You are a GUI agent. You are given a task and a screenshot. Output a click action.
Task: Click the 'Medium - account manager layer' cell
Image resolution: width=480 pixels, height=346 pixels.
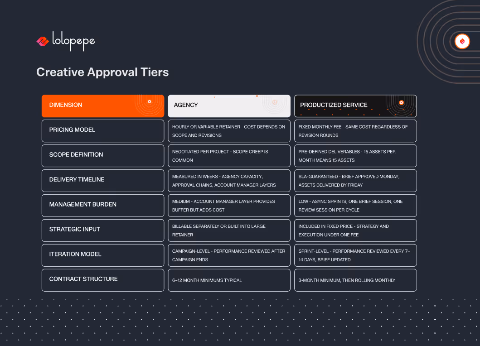click(x=229, y=206)
